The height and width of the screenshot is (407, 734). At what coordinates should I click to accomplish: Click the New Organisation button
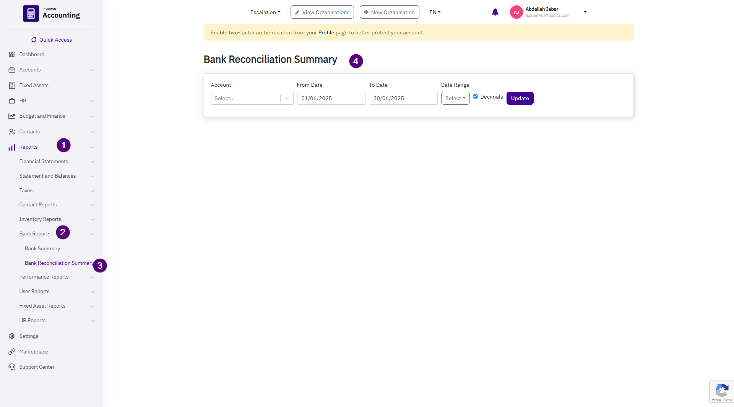tap(389, 12)
